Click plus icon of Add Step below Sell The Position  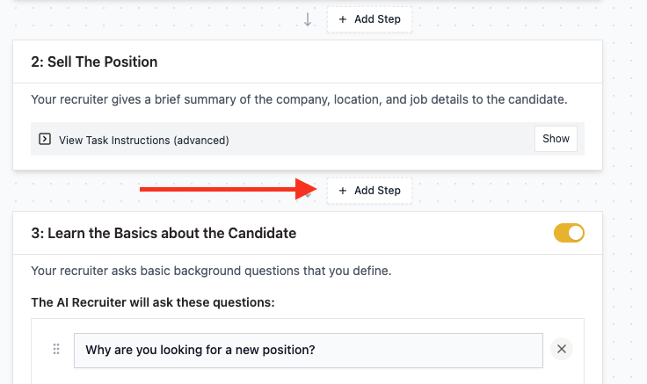click(343, 191)
